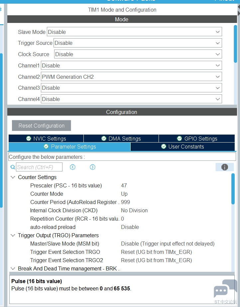
Task: Collapse Trigger Output (TRGO) Parameters group
Action: (x=13, y=235)
